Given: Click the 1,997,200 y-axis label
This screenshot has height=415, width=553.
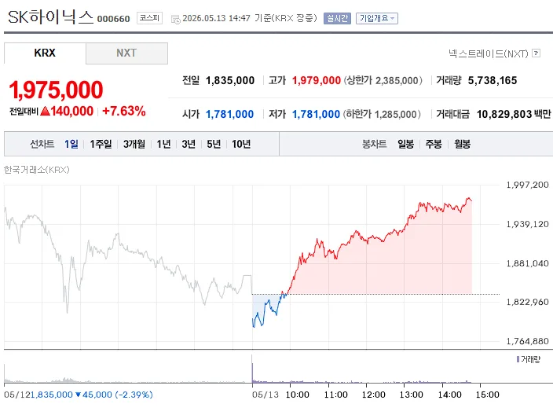Looking at the screenshot, I should click(x=527, y=185).
